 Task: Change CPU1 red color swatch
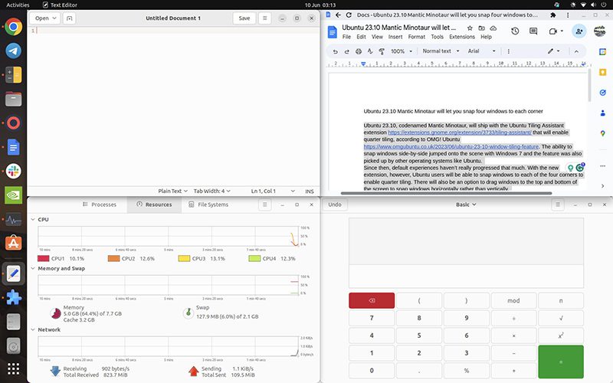[44, 258]
